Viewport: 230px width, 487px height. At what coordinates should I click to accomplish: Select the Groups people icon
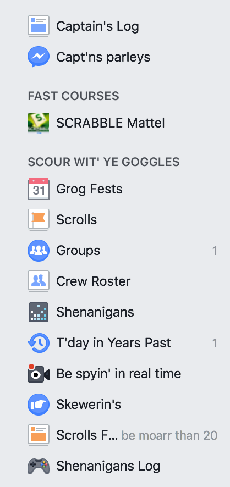(38, 250)
